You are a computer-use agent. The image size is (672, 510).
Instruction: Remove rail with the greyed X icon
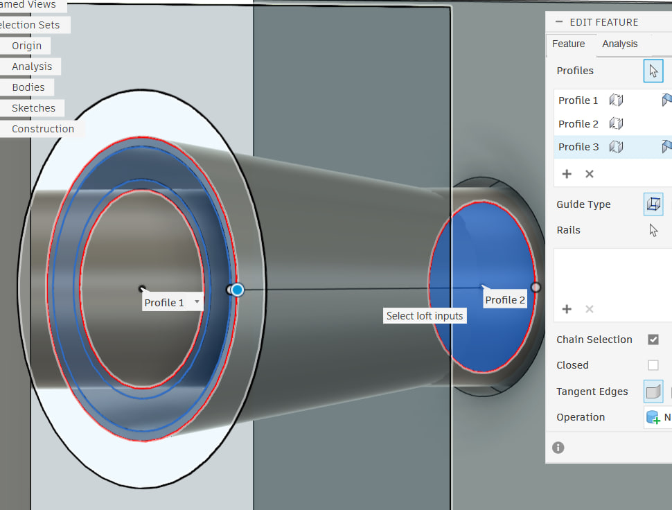(590, 309)
